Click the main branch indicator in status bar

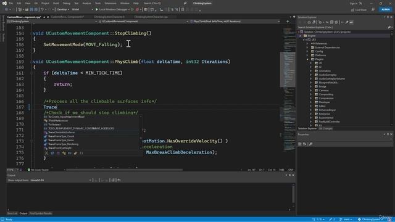pyautogui.click(x=346, y=220)
